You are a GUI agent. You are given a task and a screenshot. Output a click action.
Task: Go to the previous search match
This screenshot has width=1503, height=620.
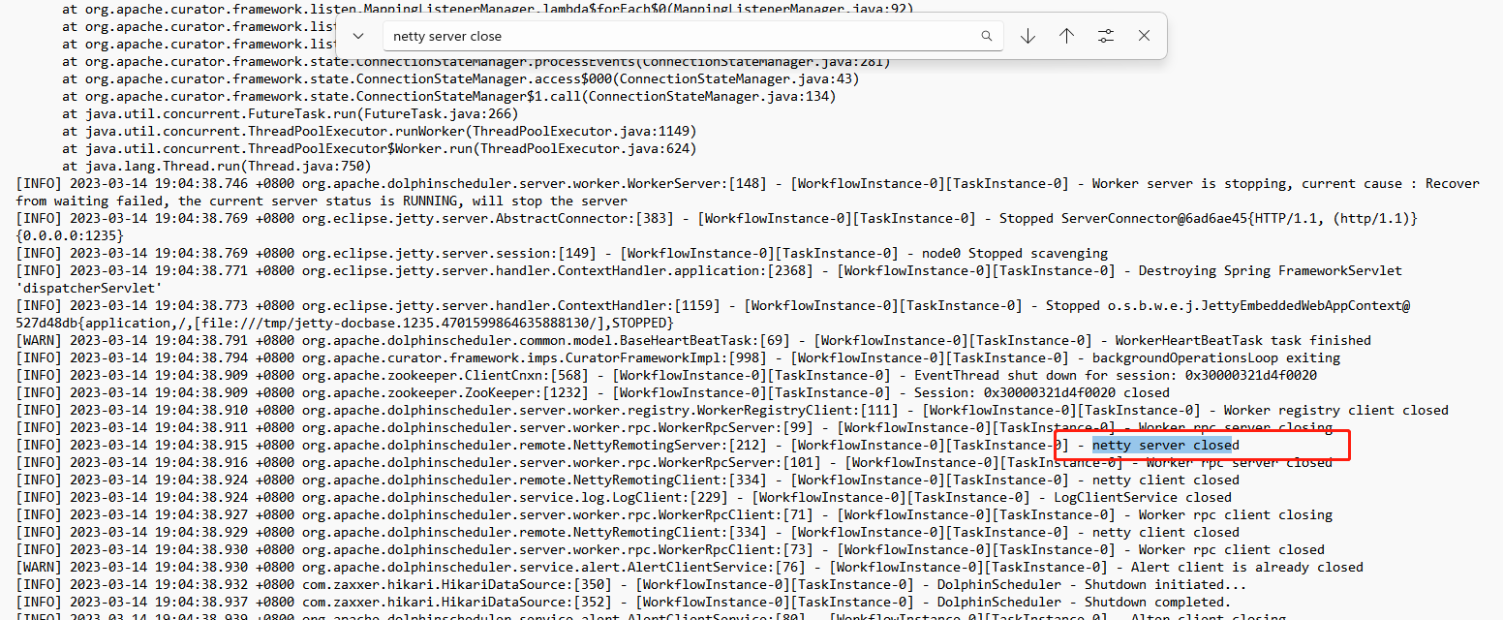pos(1066,35)
